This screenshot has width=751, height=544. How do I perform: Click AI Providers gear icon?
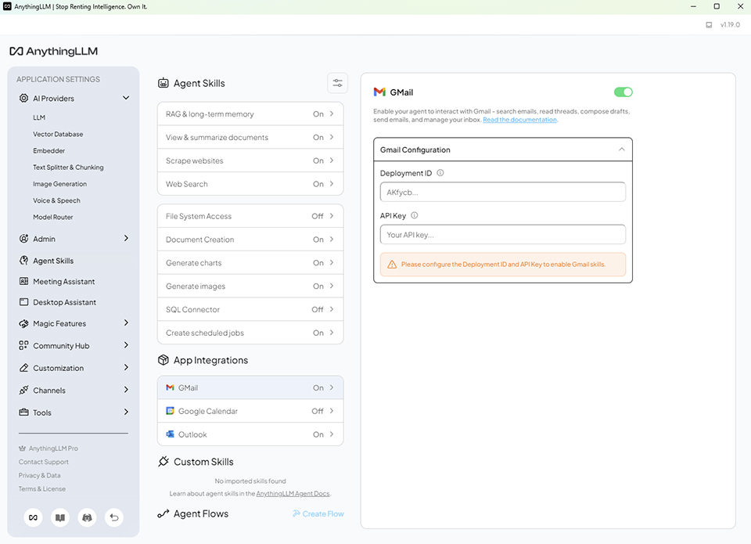coord(23,98)
